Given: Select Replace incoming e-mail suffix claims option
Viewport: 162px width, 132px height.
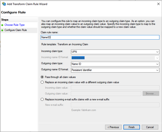Looking at the screenshot, I should 42,99.
